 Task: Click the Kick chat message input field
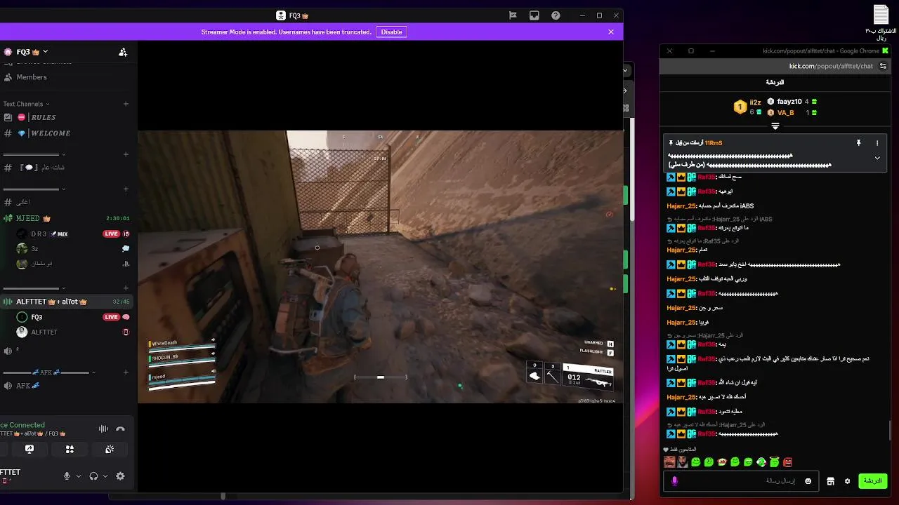coord(740,481)
